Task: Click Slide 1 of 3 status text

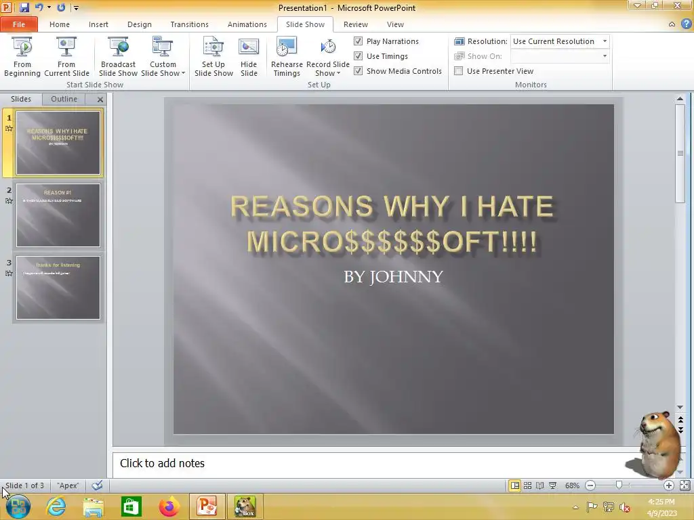Action: (x=25, y=485)
